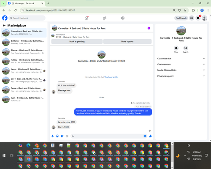
Task: Choose a GIF from the composer
Action: point(67,136)
